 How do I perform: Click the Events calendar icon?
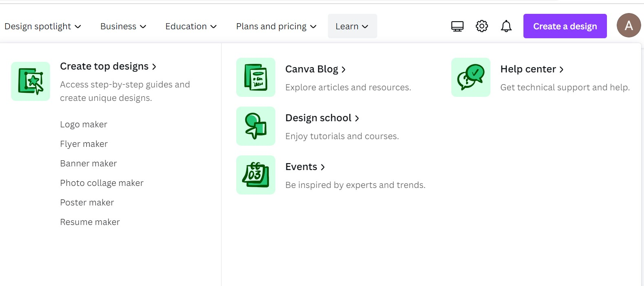(256, 175)
